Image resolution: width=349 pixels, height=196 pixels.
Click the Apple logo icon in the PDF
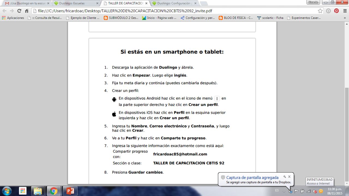click(114, 114)
